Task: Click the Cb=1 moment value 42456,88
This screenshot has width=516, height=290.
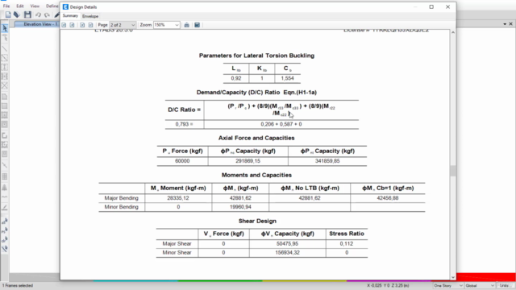Action: pos(388,198)
